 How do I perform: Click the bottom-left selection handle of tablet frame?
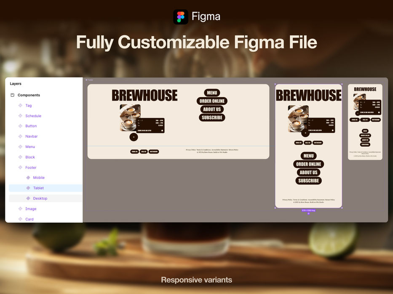point(275,208)
